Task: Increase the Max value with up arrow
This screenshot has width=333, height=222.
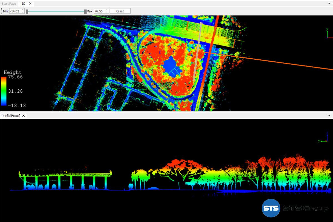Action: click(x=107, y=10)
